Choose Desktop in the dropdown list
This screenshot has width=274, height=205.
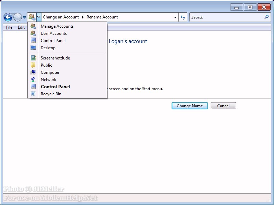pyautogui.click(x=67, y=47)
